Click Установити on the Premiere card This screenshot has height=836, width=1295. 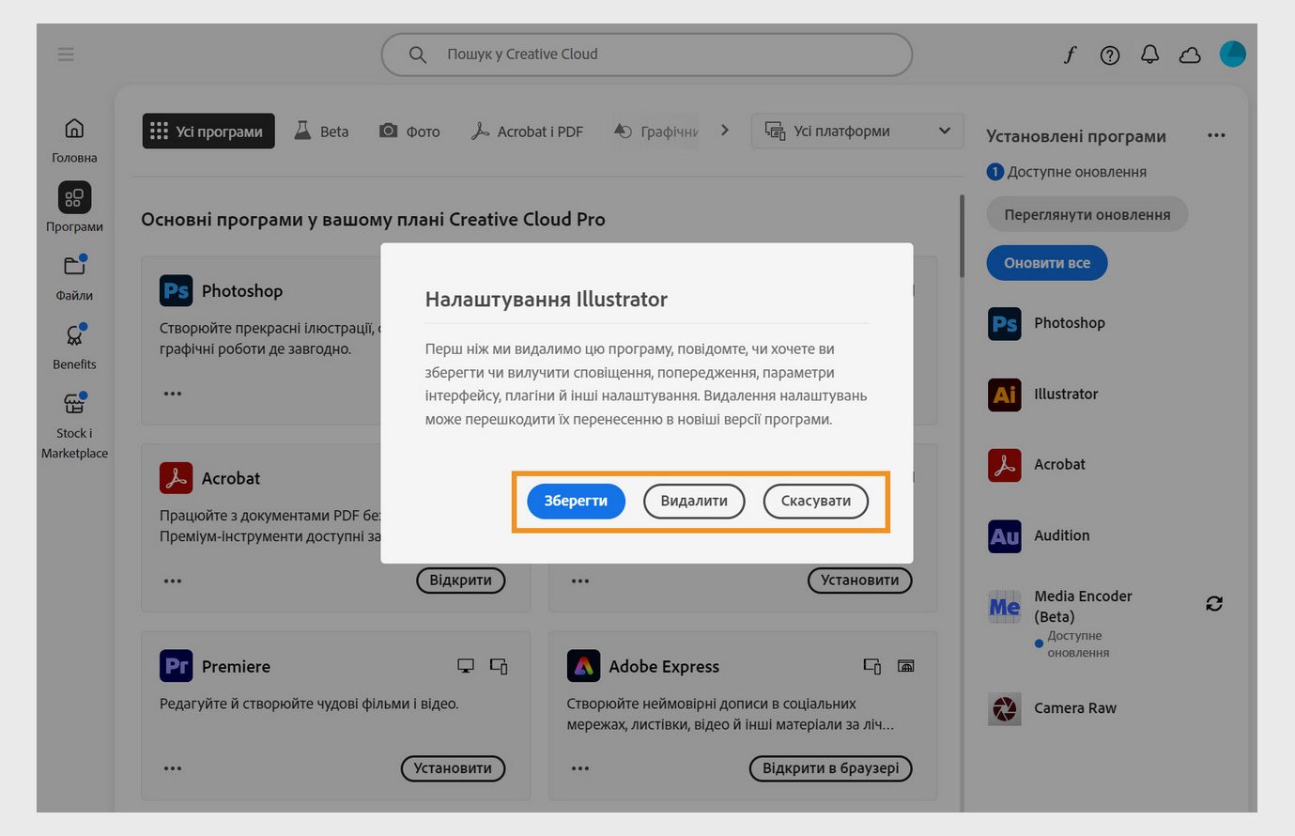pyautogui.click(x=453, y=768)
